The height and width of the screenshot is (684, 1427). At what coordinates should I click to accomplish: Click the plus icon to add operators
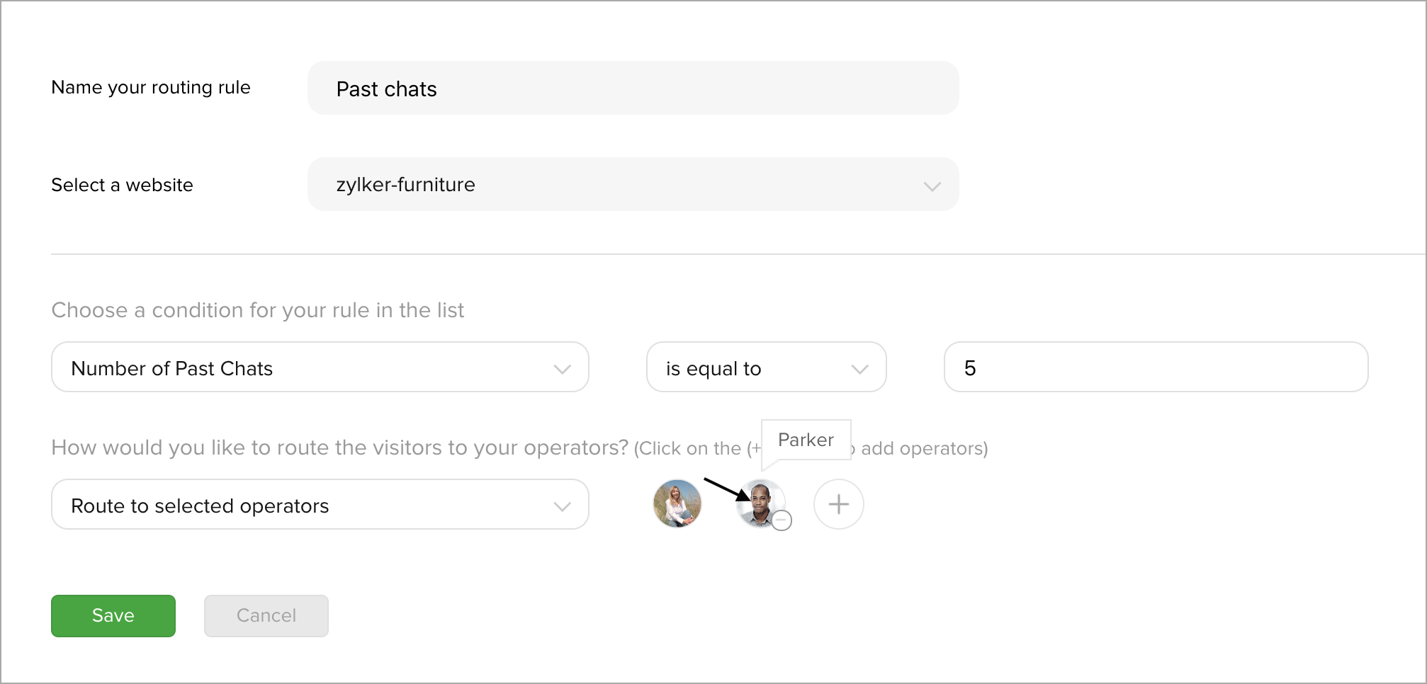(x=838, y=504)
